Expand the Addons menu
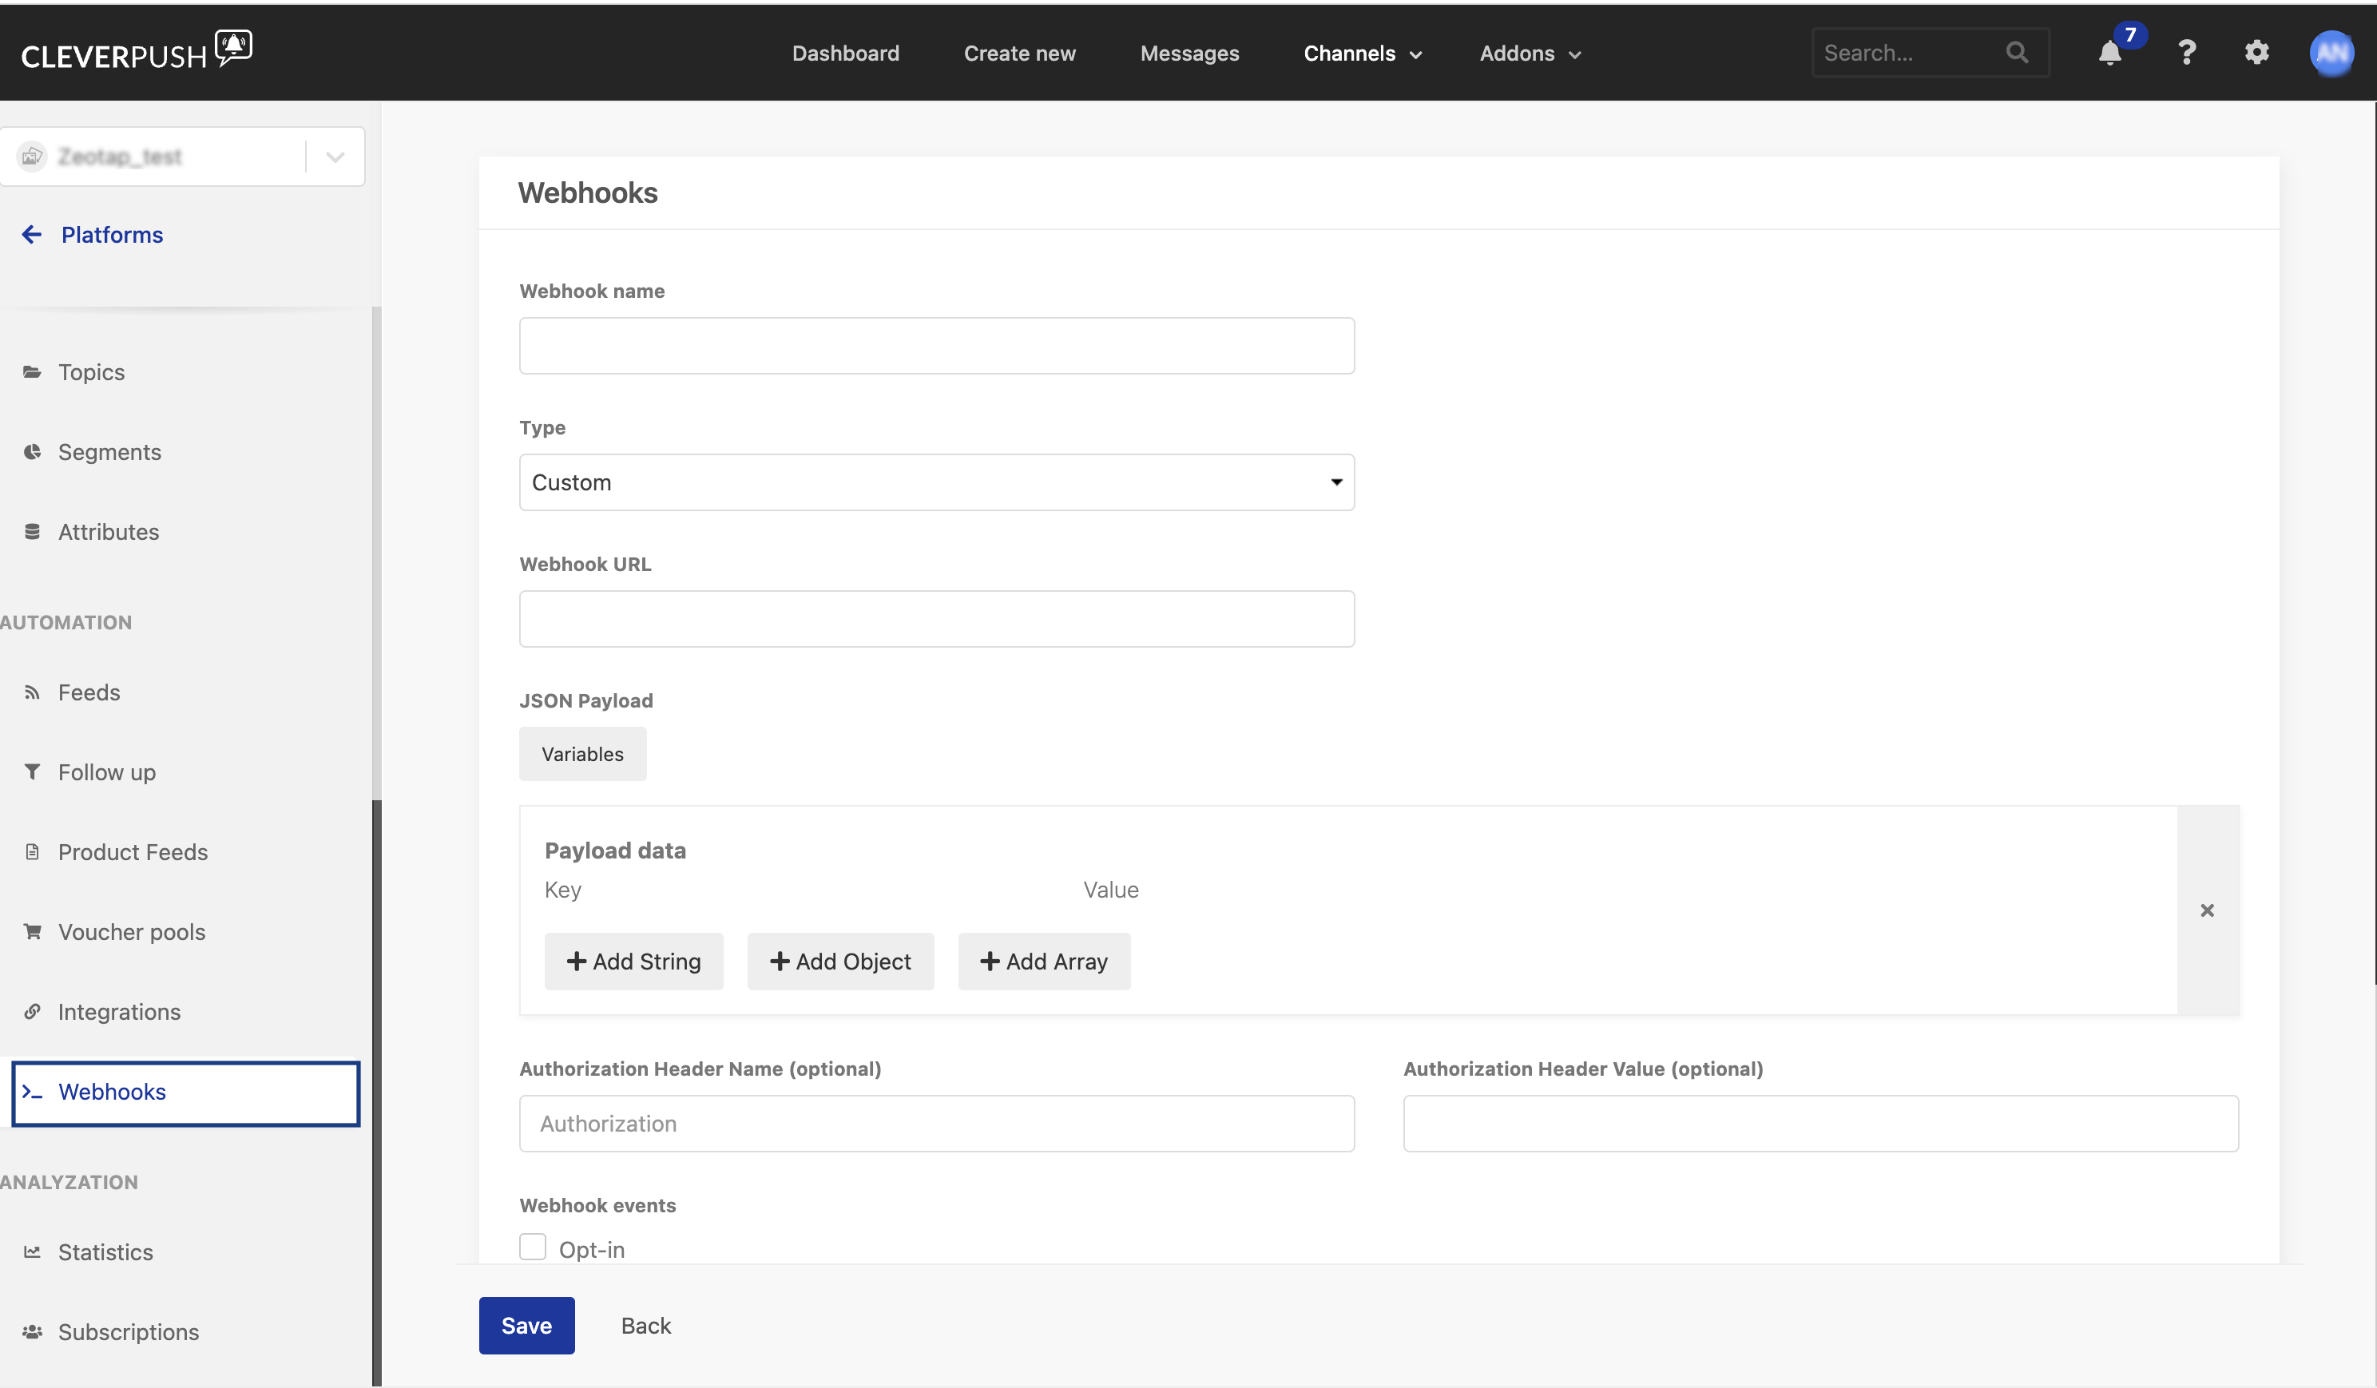Viewport: 2377px width, 1388px height. pos(1529,54)
